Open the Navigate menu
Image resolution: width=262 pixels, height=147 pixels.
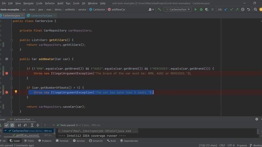click(28, 3)
